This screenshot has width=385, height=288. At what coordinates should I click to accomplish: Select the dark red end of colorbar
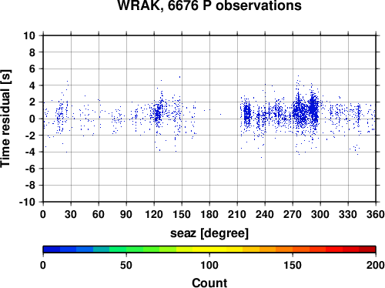(x=367, y=249)
